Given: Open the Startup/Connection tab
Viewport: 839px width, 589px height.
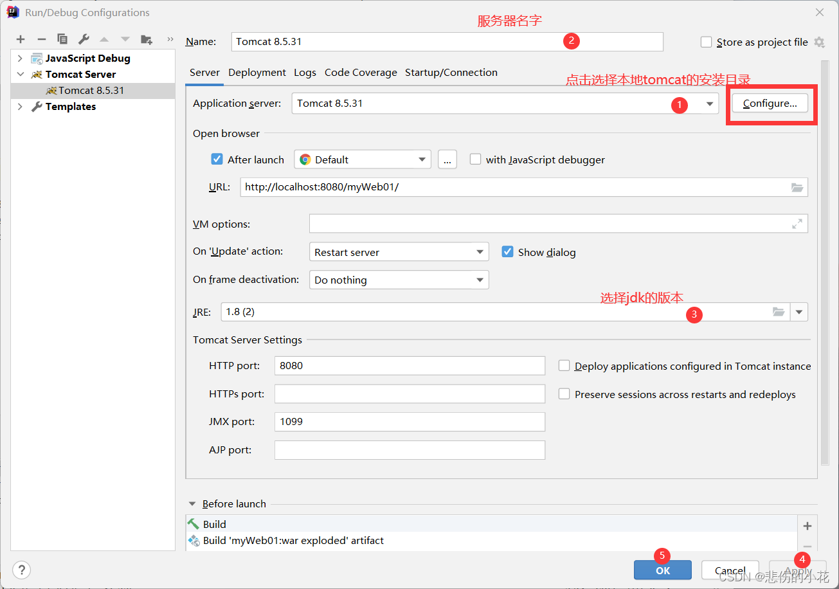Looking at the screenshot, I should pyautogui.click(x=451, y=73).
